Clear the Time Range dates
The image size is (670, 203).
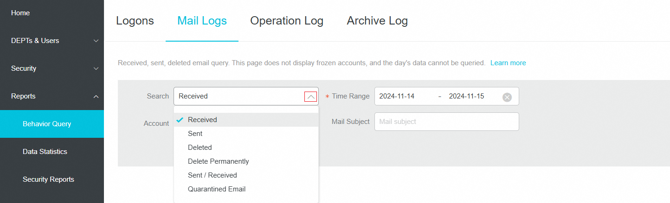(507, 97)
